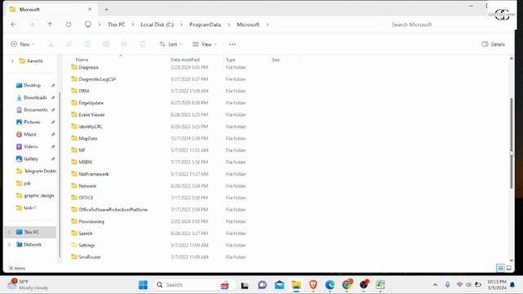Show hidden system tray icons
The image size is (523, 294).
[x=435, y=285]
